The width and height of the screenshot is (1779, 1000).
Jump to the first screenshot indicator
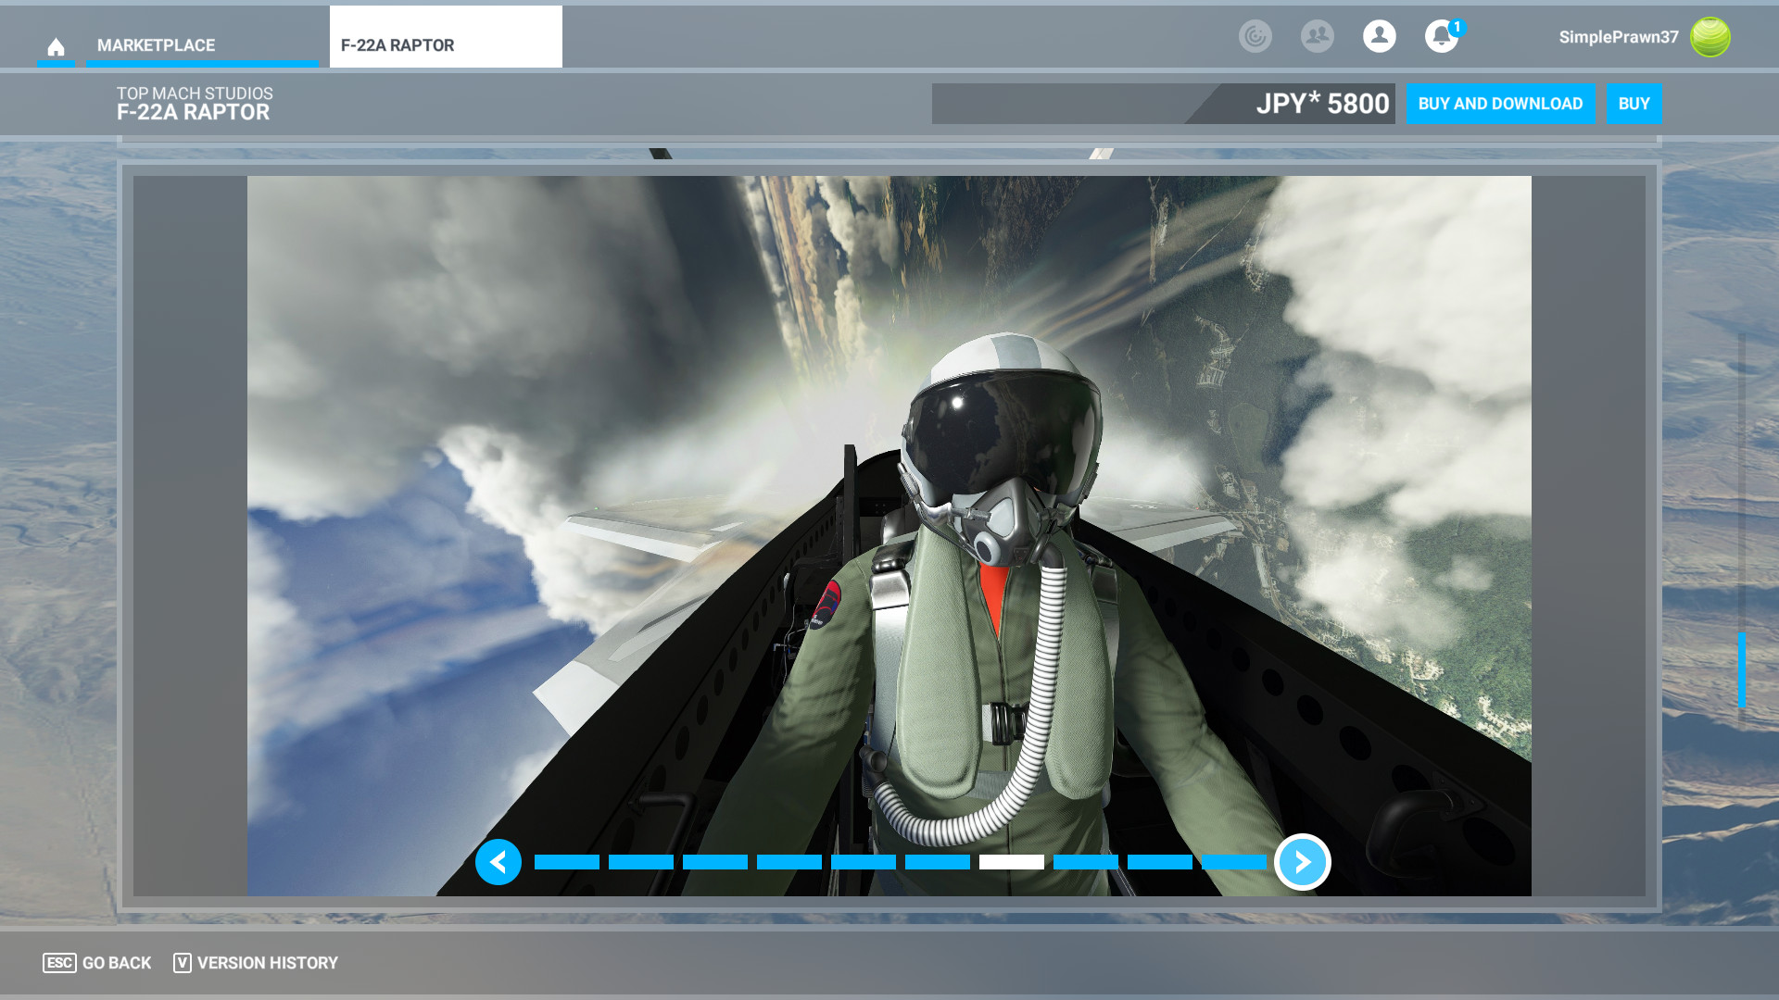coord(567,862)
